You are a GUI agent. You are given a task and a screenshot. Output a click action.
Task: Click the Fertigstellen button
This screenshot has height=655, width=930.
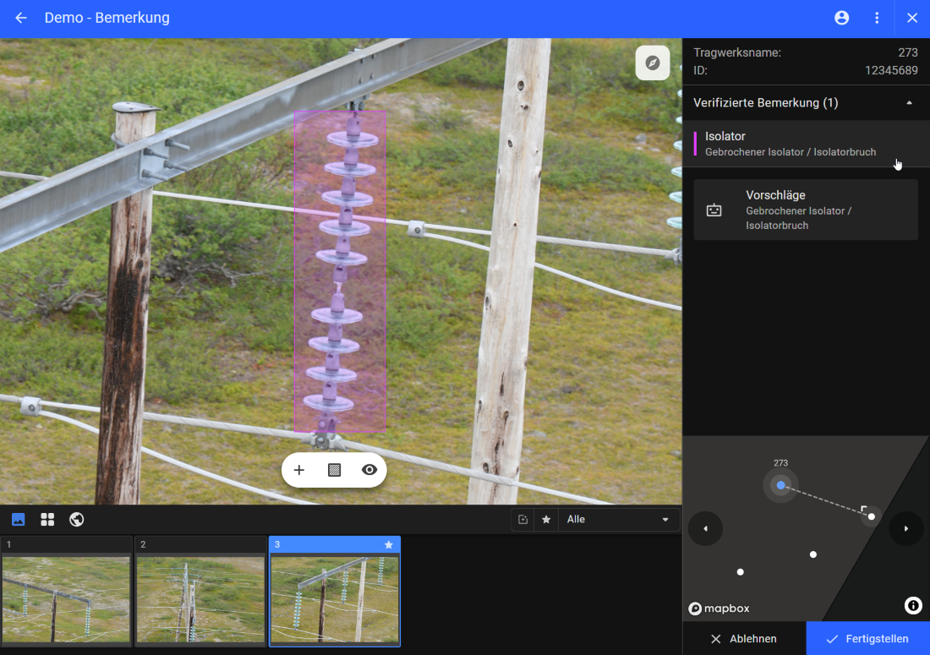click(867, 638)
